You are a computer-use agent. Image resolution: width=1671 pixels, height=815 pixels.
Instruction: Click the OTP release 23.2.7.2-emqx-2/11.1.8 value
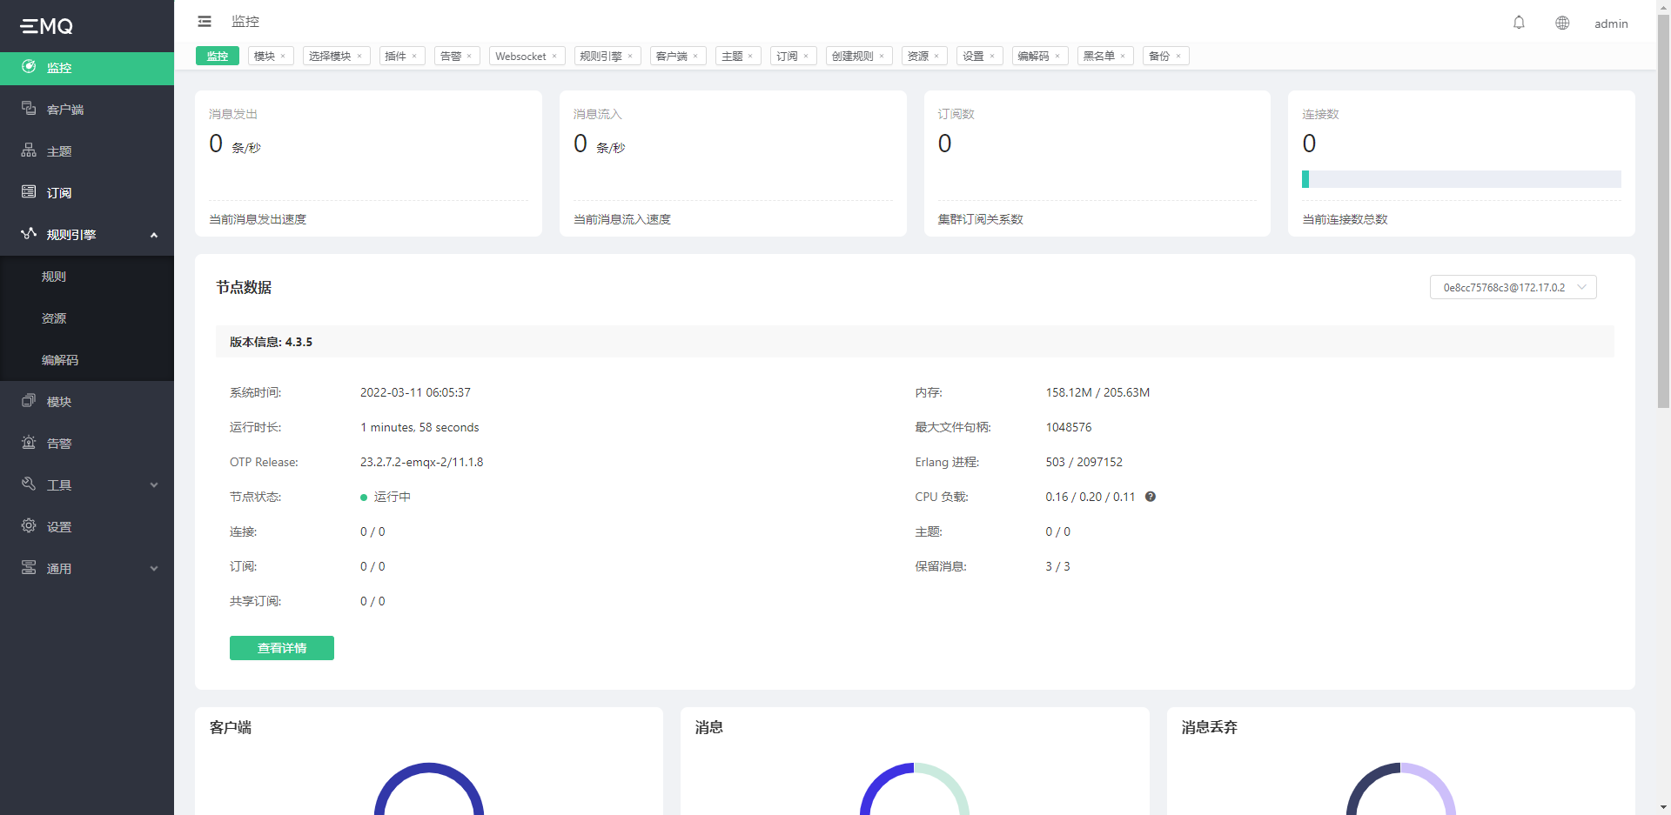(x=422, y=462)
